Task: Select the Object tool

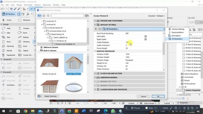Action: coord(23,51)
